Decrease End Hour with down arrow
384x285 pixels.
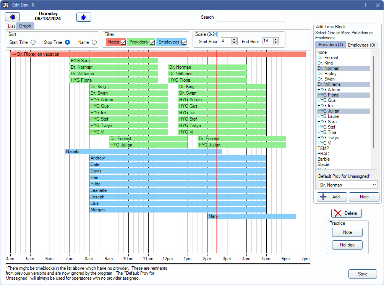(x=276, y=43)
